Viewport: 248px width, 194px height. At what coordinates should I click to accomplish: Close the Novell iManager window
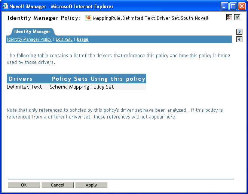coord(242,6)
